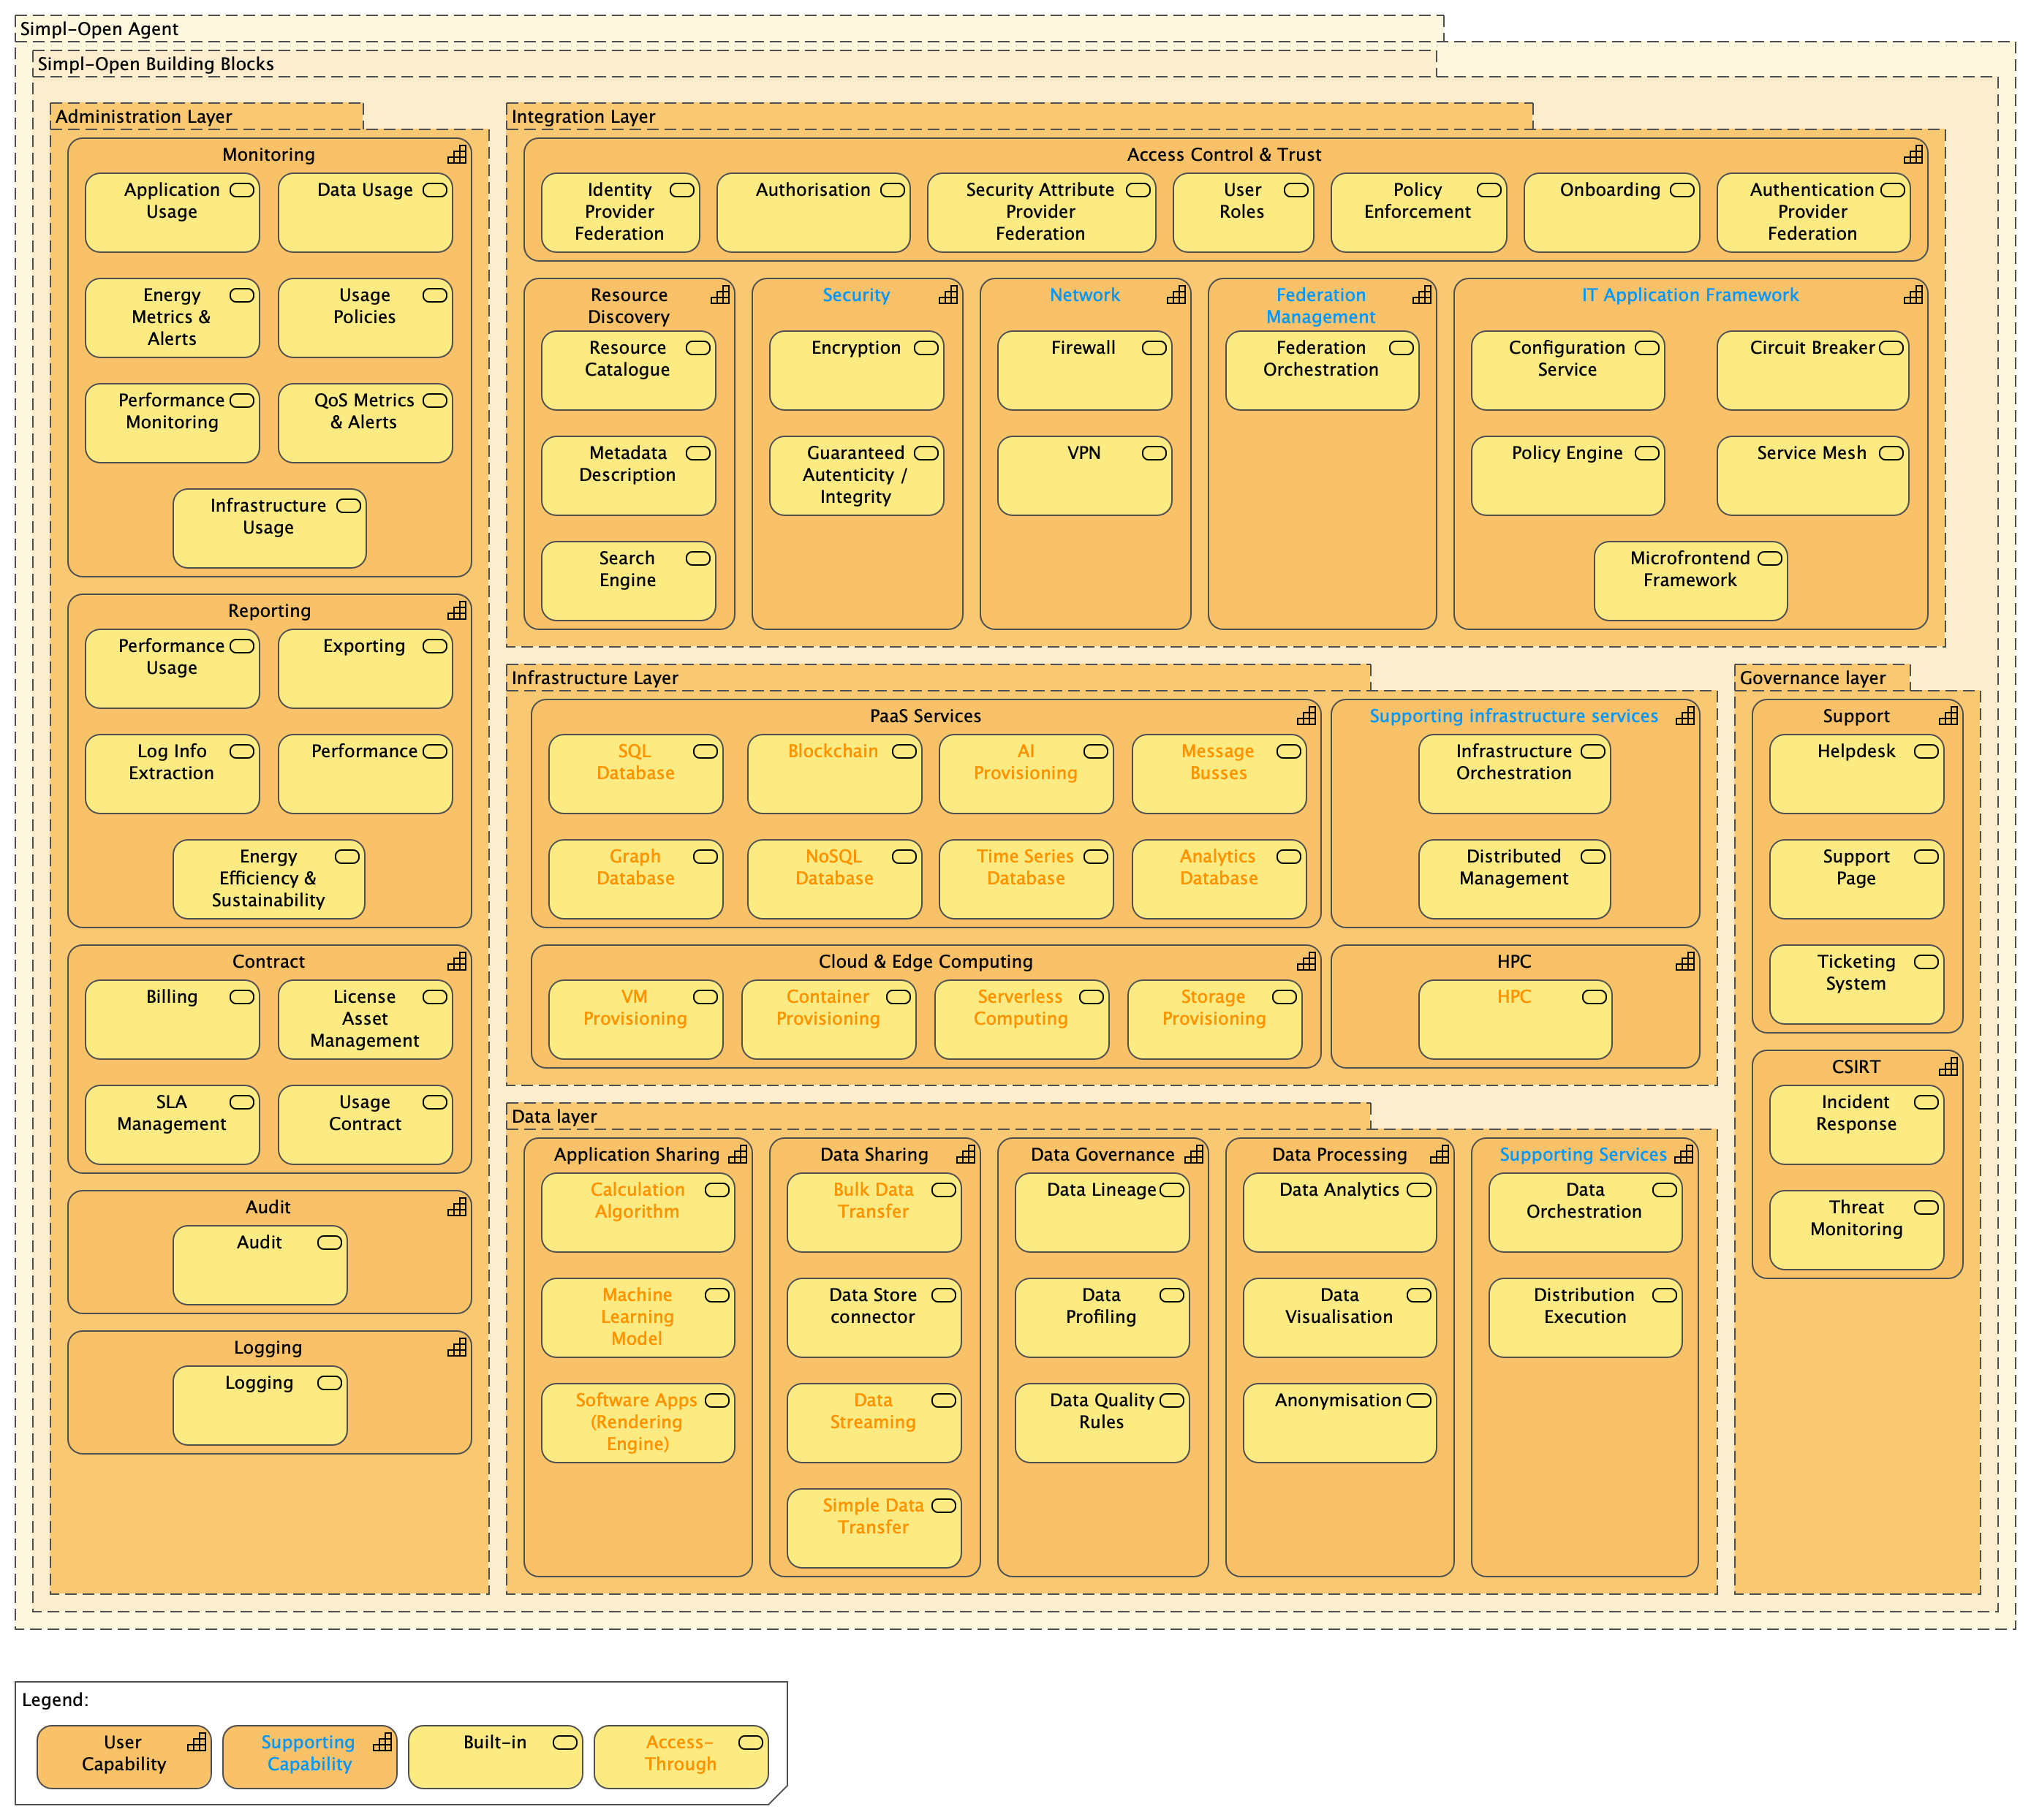Select the Infrastructure Orchestration box
Screen dimensions: 2031x1820
tap(1514, 775)
